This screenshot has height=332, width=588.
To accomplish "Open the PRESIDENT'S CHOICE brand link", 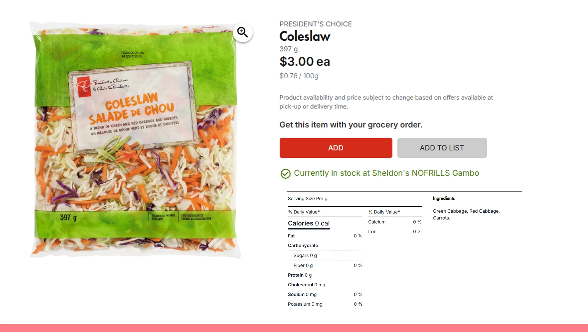I will pyautogui.click(x=315, y=24).
